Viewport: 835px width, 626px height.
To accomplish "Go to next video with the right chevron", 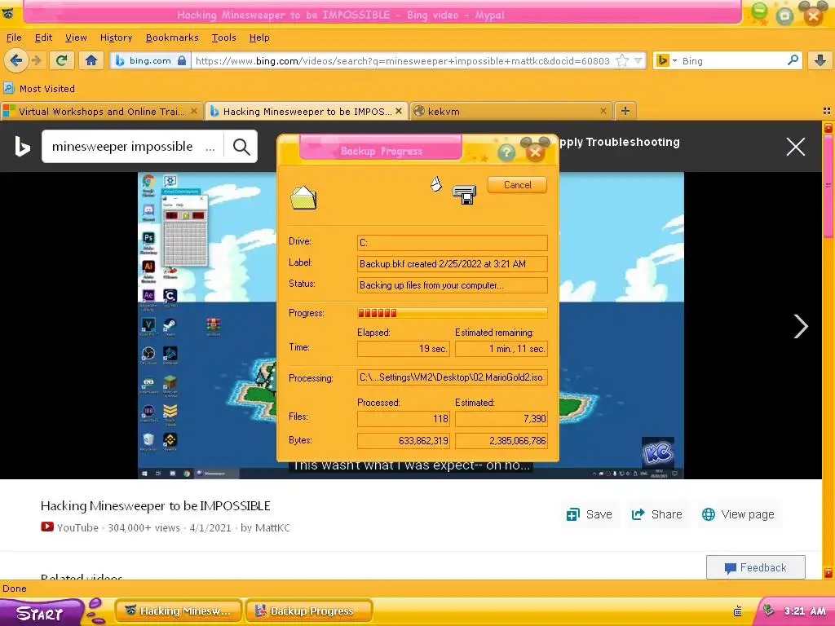I will (x=801, y=326).
